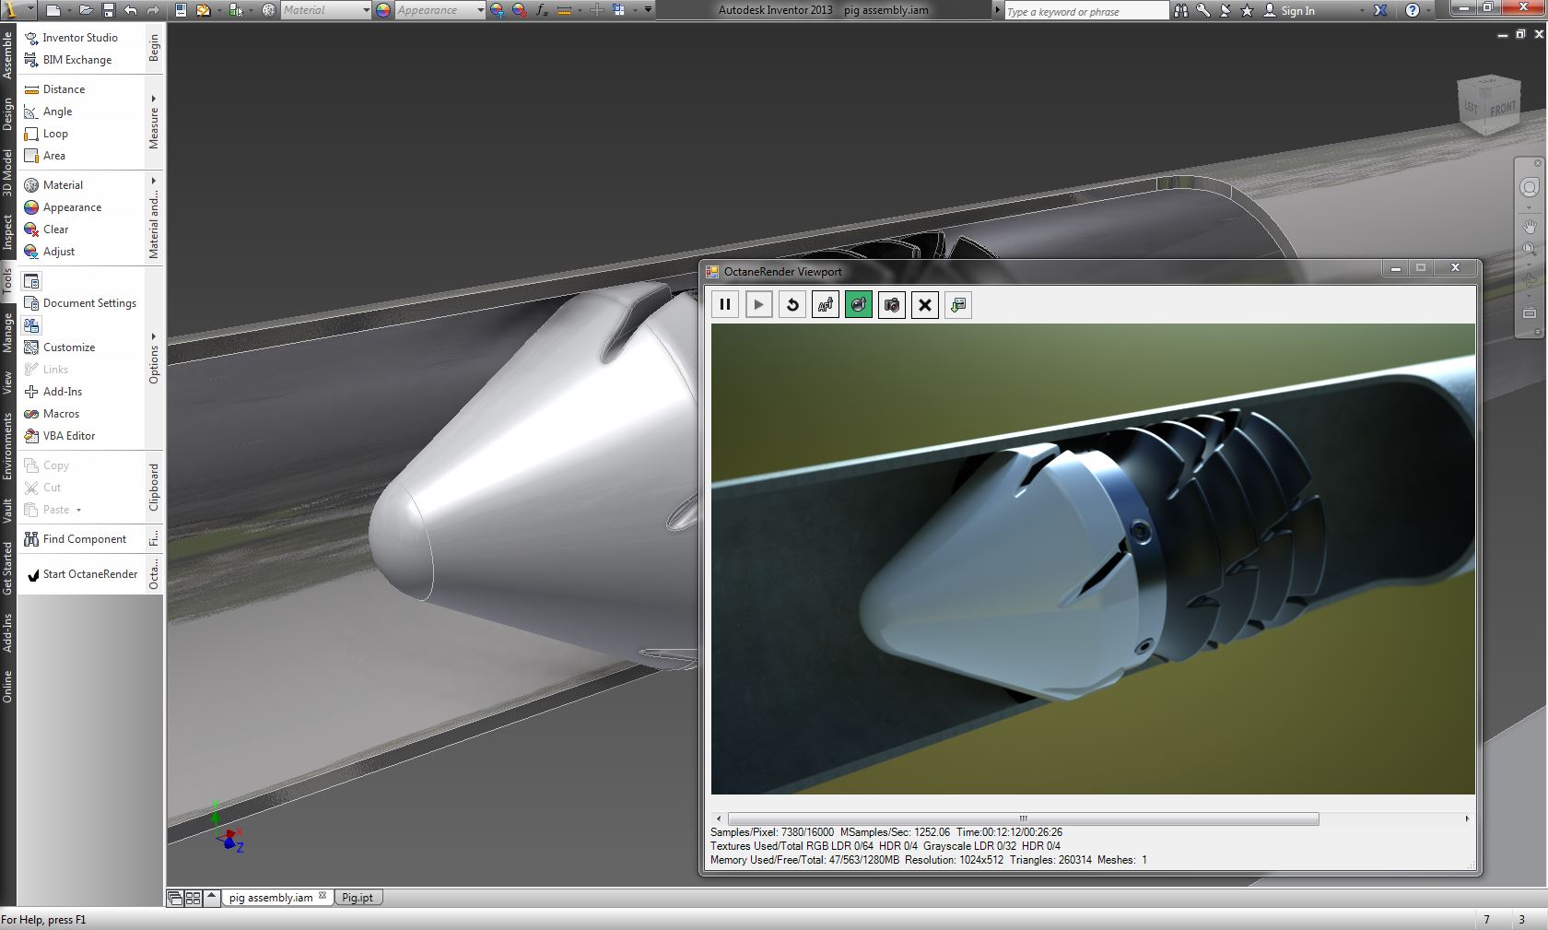Resume rendering with the play button
Image resolution: width=1548 pixels, height=930 pixels.
(x=758, y=305)
